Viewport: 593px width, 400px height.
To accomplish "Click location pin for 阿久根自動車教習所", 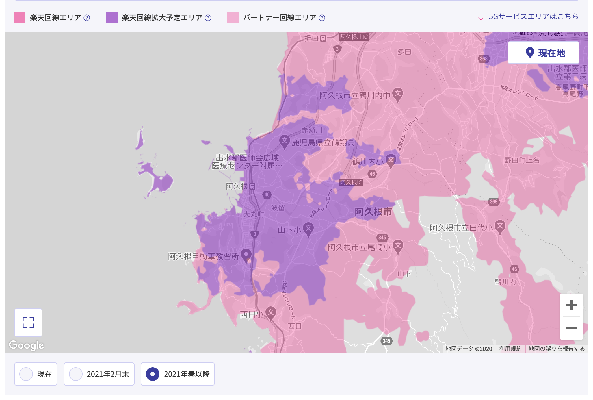I will pos(246,255).
